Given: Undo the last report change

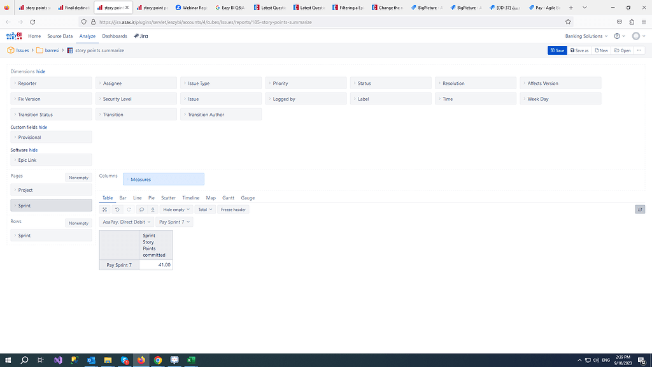Looking at the screenshot, I should (118, 209).
